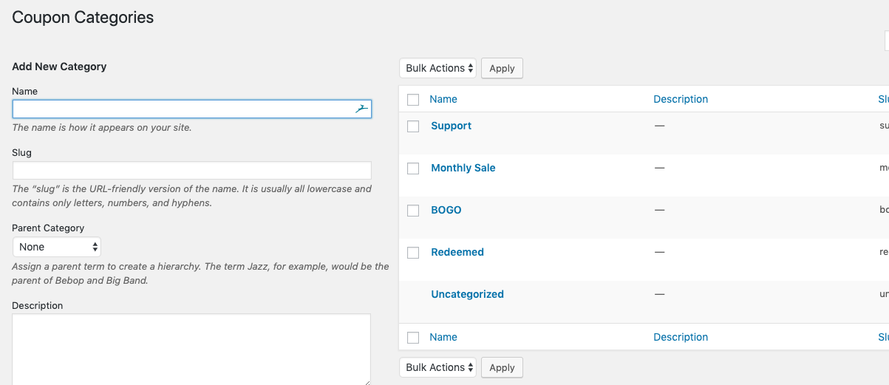The image size is (889, 385).
Task: Open the Uncategorized category link
Action: pos(467,294)
